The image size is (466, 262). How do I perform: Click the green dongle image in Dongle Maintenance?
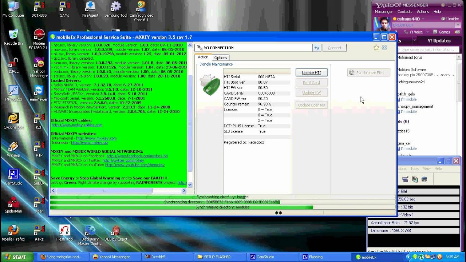point(210,85)
